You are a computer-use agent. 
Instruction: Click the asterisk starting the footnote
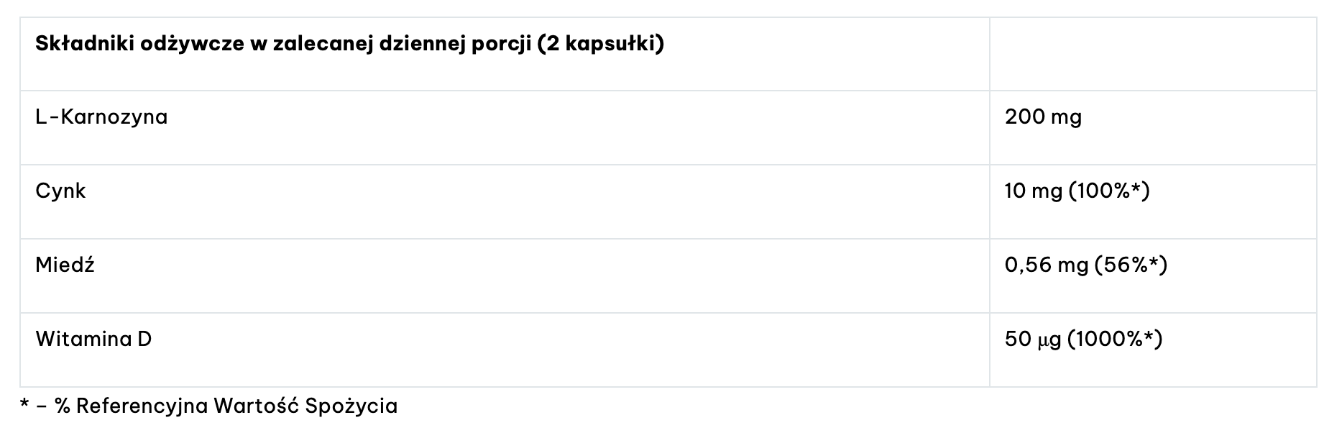click(x=24, y=404)
